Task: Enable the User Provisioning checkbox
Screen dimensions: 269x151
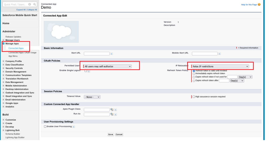Action: (x=45, y=127)
